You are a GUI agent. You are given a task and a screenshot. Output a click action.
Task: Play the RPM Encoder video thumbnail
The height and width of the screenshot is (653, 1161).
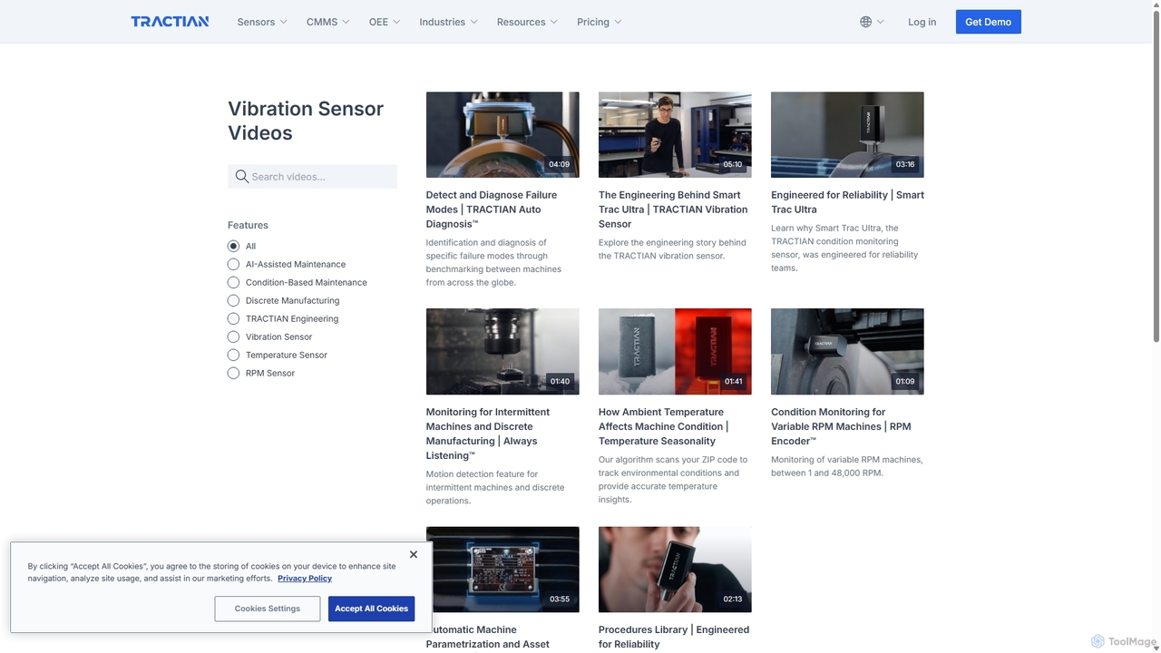pyautogui.click(x=847, y=351)
